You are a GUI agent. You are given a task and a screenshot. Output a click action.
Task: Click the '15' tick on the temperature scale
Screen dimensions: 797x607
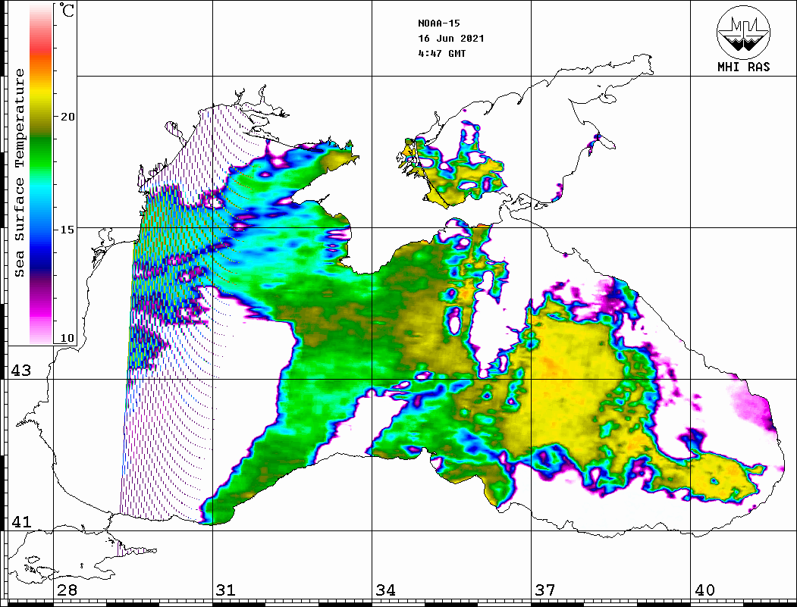67,230
